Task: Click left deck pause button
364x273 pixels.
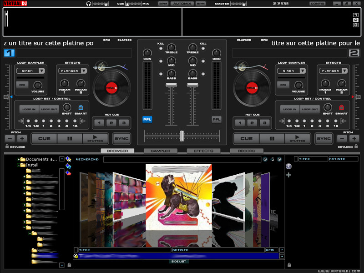Action: click(x=70, y=139)
